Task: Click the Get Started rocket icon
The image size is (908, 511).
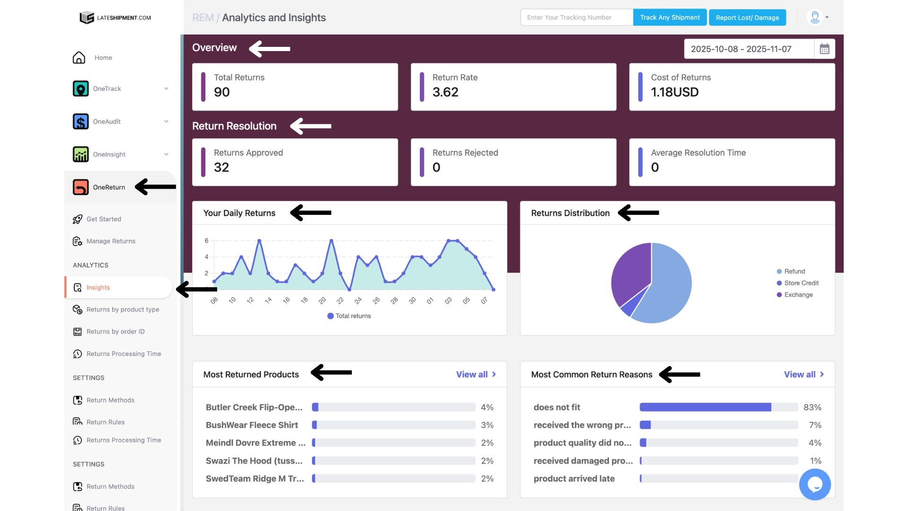Action: coord(78,219)
